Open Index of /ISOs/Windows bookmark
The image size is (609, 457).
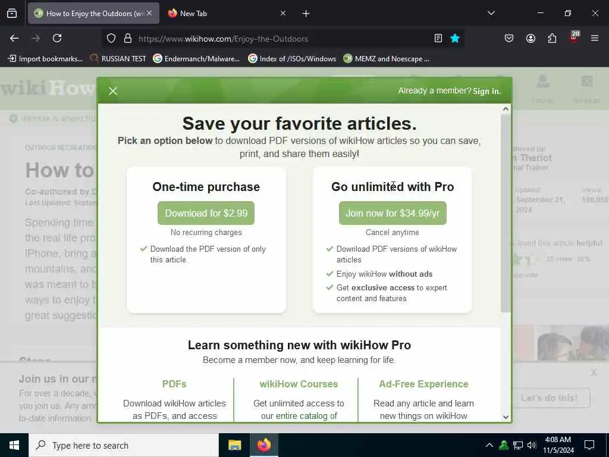[292, 59]
